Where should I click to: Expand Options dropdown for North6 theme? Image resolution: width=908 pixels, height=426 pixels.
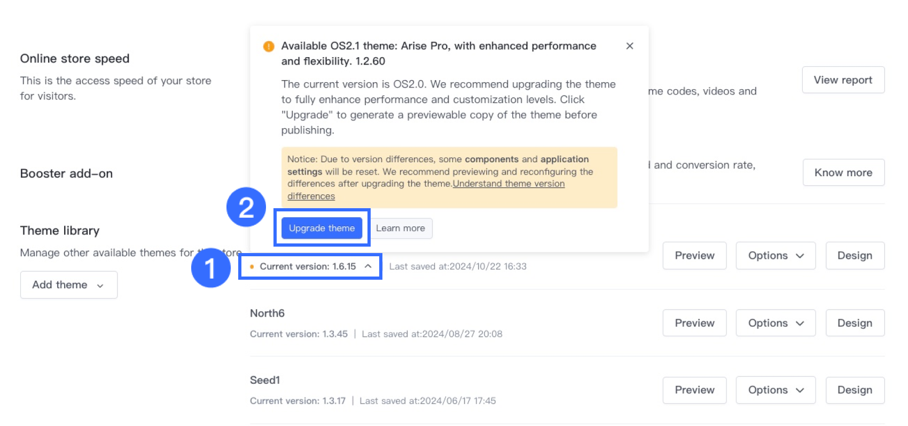pyautogui.click(x=775, y=323)
